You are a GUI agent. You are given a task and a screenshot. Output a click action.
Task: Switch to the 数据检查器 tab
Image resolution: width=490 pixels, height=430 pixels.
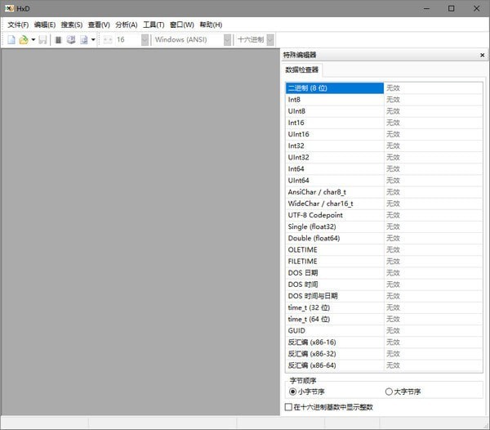click(303, 70)
